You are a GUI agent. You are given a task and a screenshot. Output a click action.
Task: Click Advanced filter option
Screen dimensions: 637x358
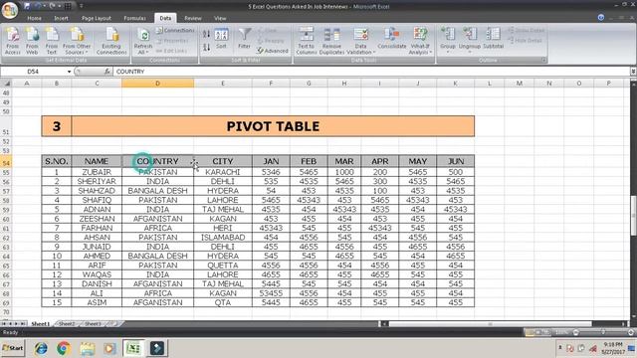click(x=273, y=51)
